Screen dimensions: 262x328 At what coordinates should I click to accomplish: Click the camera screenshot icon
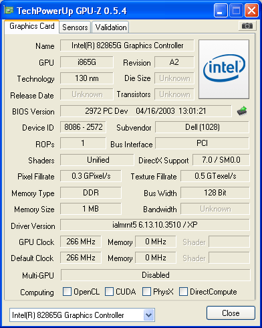[247, 26]
